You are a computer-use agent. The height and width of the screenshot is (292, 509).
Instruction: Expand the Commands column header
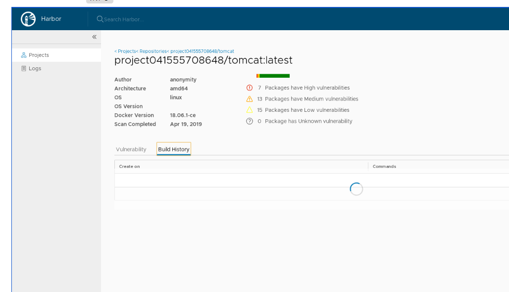tap(385, 166)
